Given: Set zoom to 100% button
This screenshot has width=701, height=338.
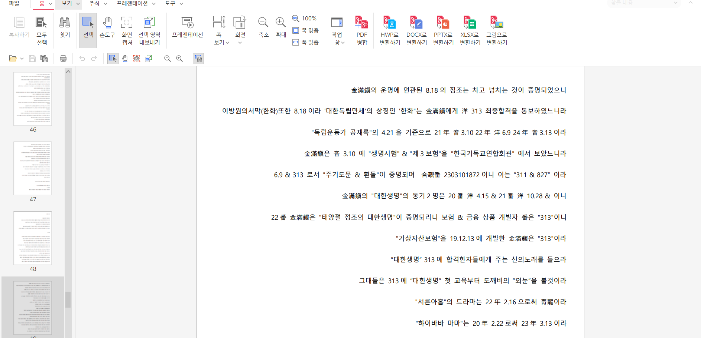Looking at the screenshot, I should click(x=304, y=18).
